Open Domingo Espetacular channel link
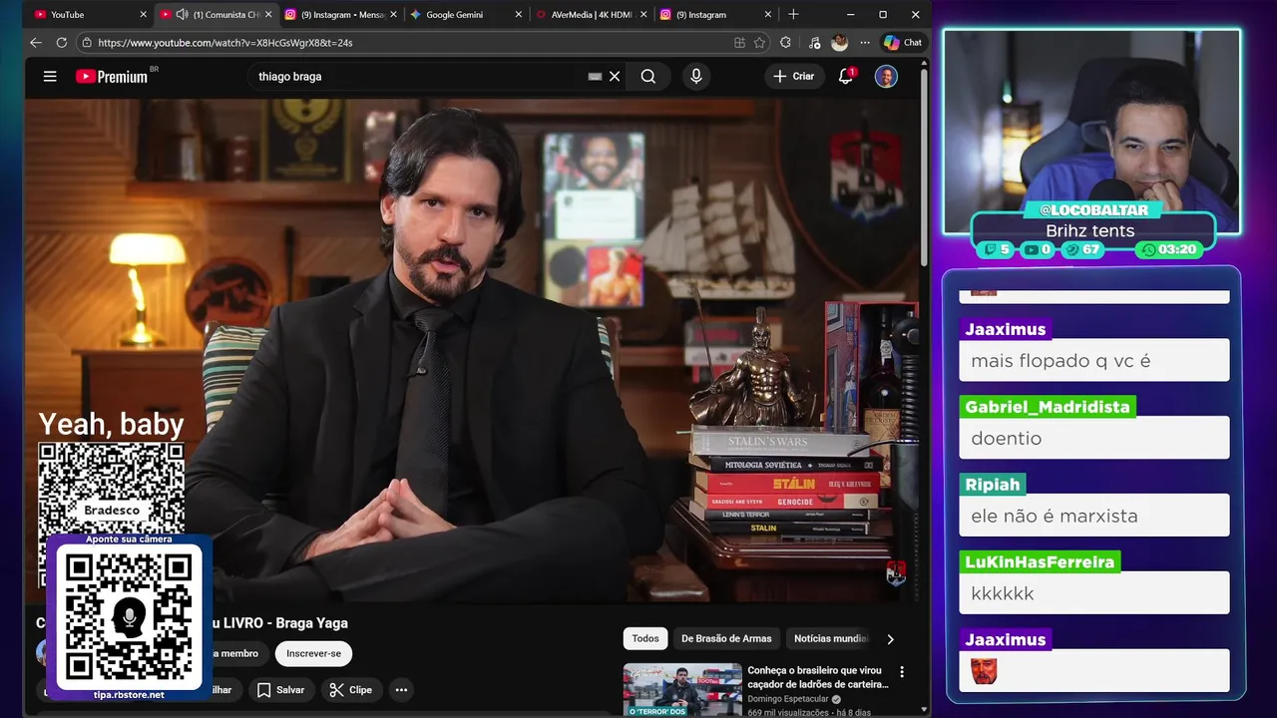Viewport: 1277px width, 718px height. (x=789, y=699)
